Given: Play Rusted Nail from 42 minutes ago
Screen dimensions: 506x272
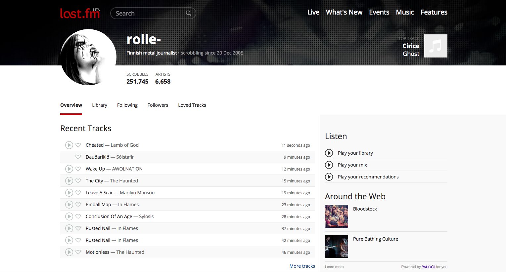Looking at the screenshot, I should [69, 240].
